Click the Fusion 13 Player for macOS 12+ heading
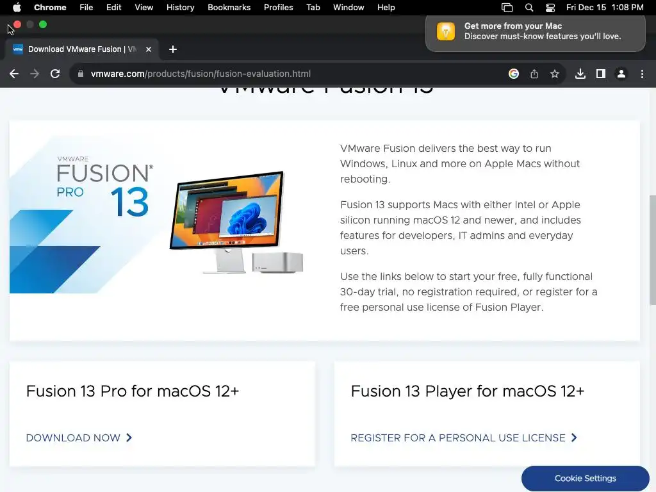Viewport: 656px width, 492px height. pyautogui.click(x=467, y=391)
